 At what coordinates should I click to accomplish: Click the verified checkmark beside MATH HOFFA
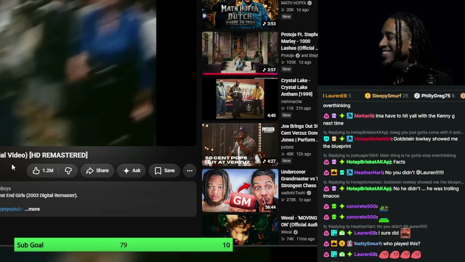tap(310, 3)
